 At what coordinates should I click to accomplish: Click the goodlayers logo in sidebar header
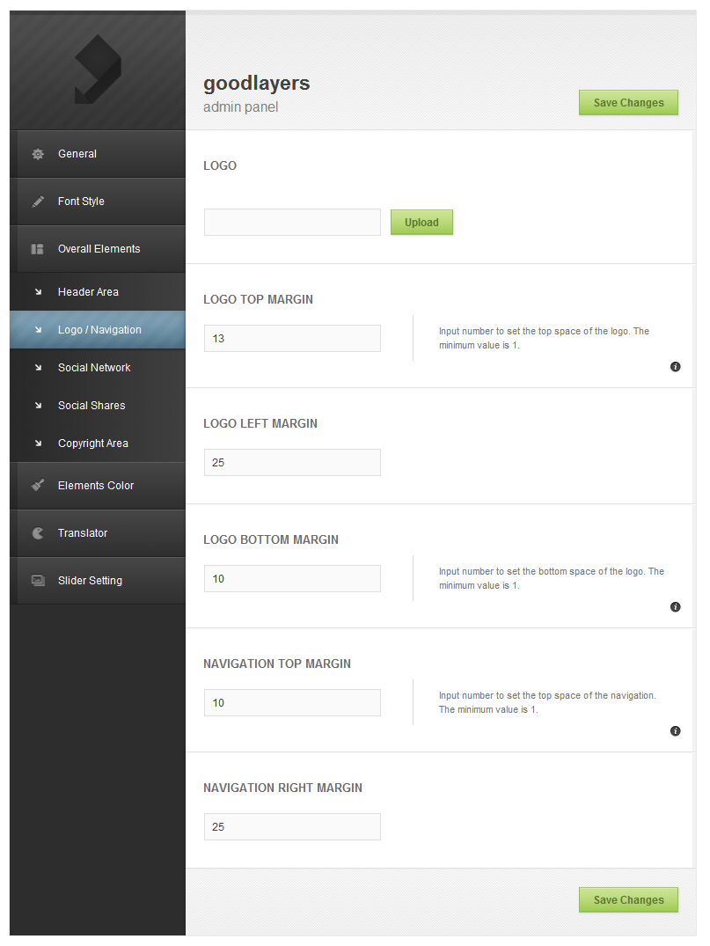[97, 70]
